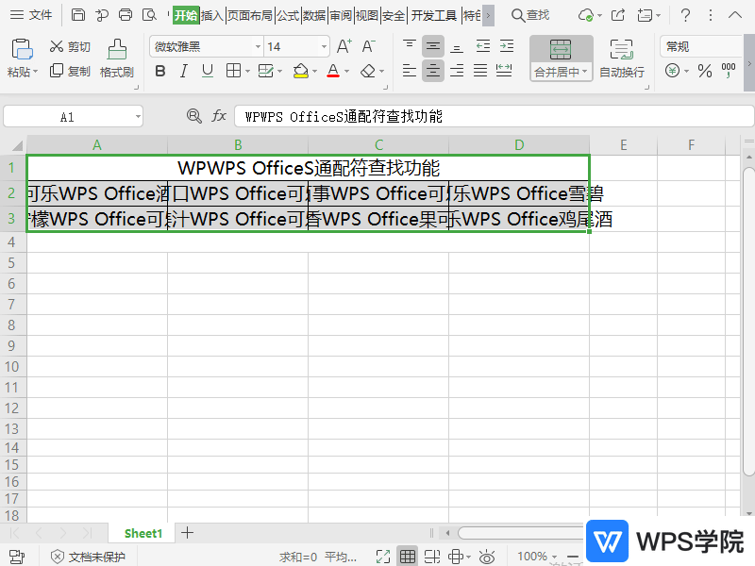
Task: Align text left
Action: tap(410, 71)
